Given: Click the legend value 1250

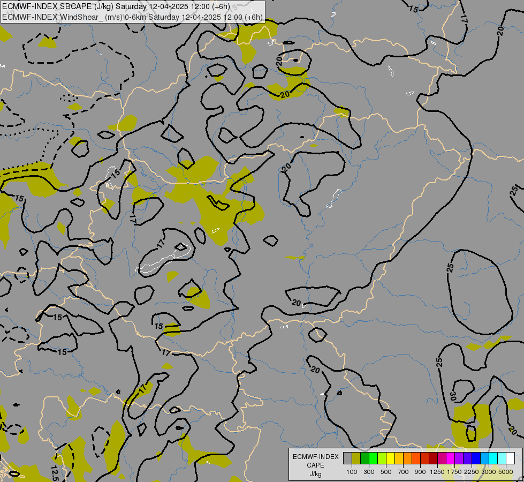Looking at the screenshot, I should 437,472.
